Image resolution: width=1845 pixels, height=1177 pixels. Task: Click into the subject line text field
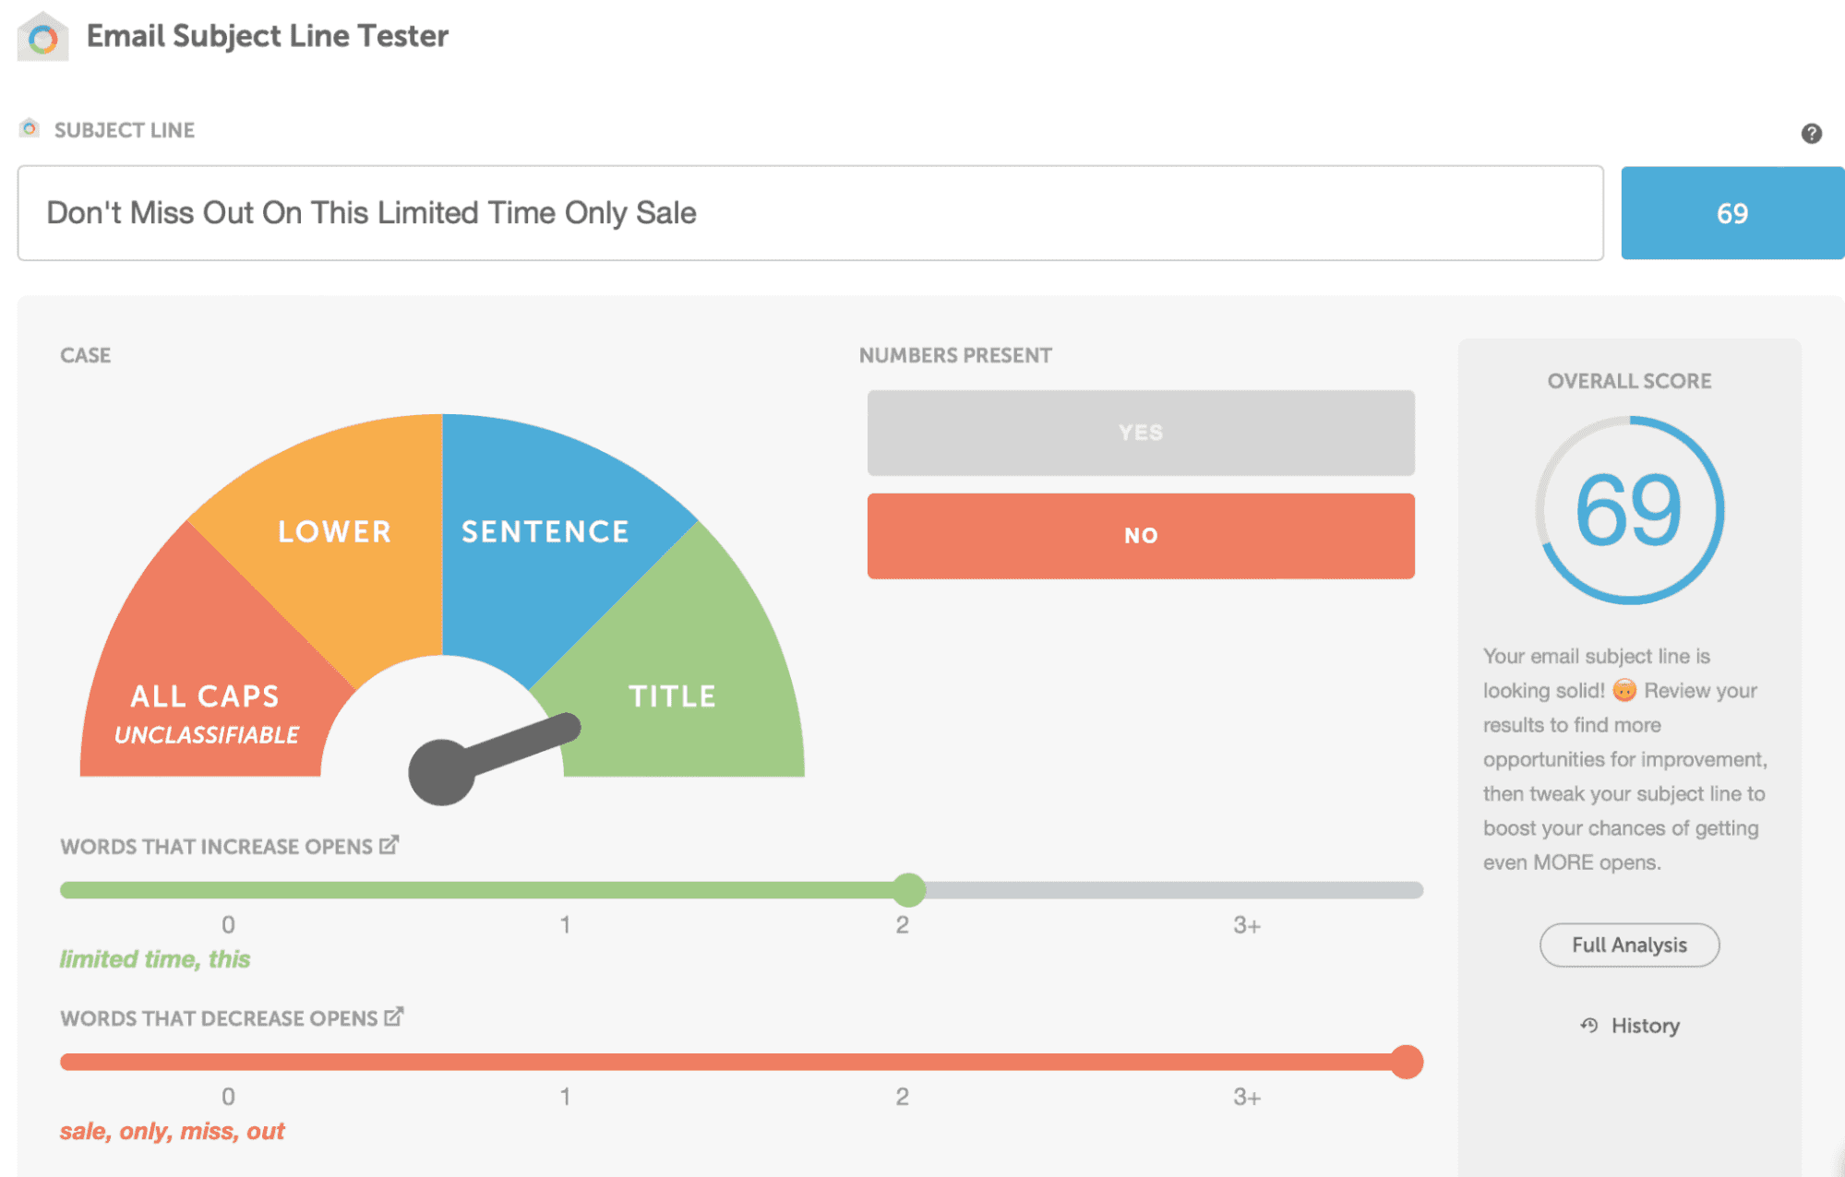pos(809,213)
